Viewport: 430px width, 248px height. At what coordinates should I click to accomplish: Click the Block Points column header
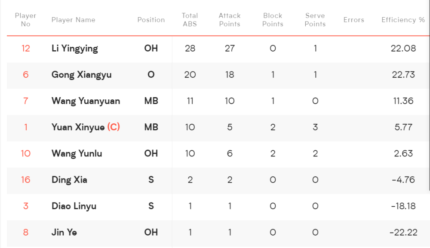click(x=273, y=20)
